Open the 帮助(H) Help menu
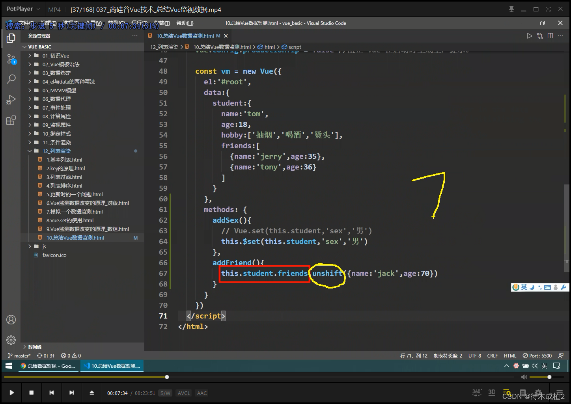571x404 pixels. coord(185,23)
